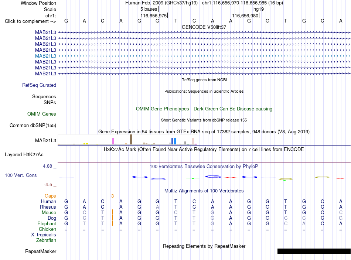351x260 pixels.
Task: Click the black RepeatMasker element block
Action: [x=314, y=251]
